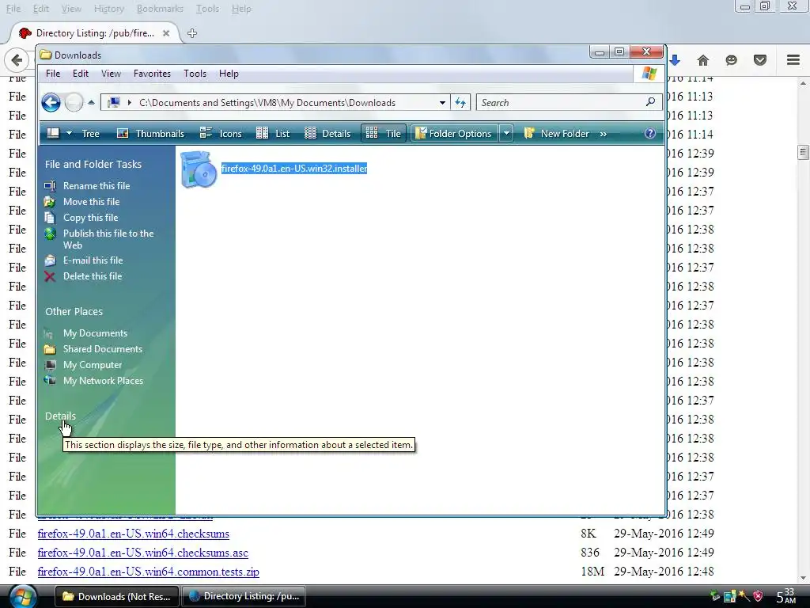Open the Favorites menu
Viewport: 810px width, 608px height.
click(x=152, y=74)
